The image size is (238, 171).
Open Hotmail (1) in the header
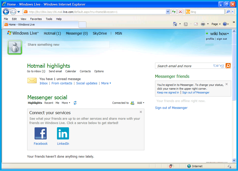[52, 33]
